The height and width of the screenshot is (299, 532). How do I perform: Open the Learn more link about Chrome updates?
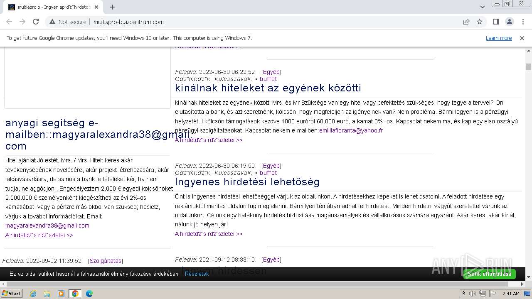(x=499, y=38)
